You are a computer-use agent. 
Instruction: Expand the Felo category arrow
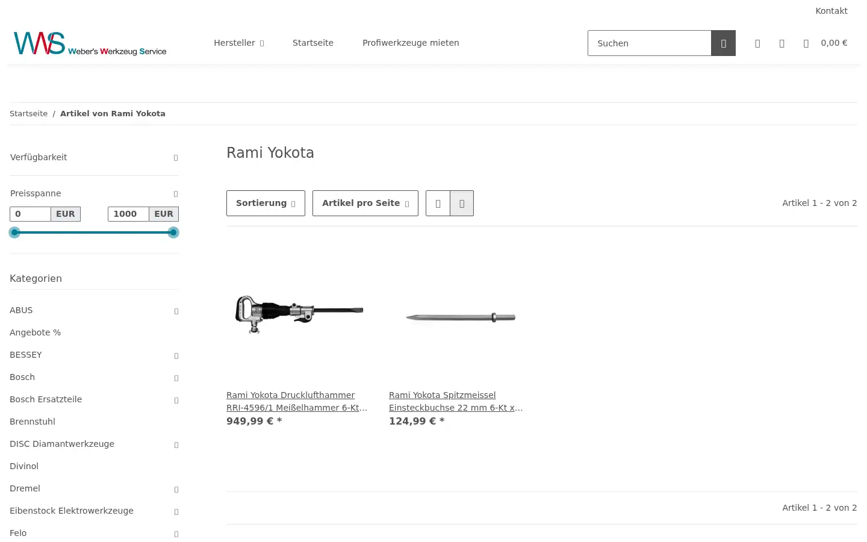[x=176, y=534]
